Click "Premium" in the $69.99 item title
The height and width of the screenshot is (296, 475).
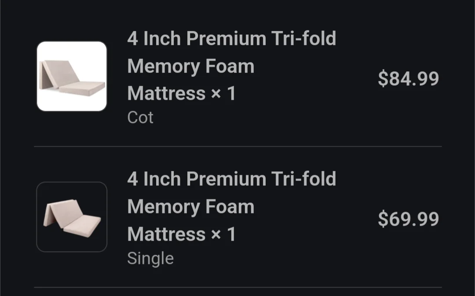[x=226, y=179]
